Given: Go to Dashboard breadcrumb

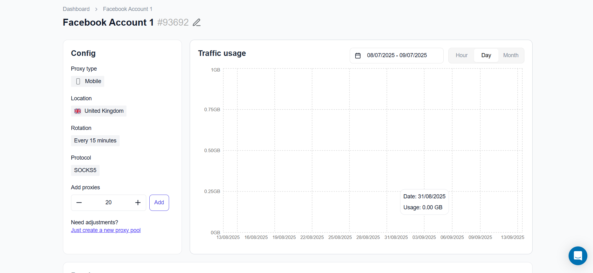Looking at the screenshot, I should pos(76,9).
